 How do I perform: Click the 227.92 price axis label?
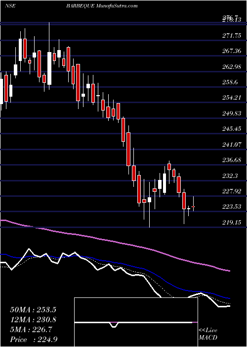(x=232, y=191)
